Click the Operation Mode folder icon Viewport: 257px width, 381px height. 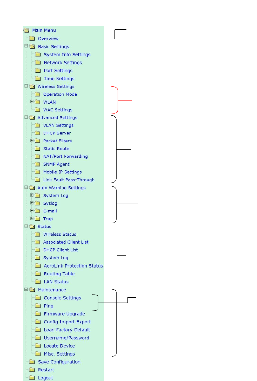[x=38, y=94]
